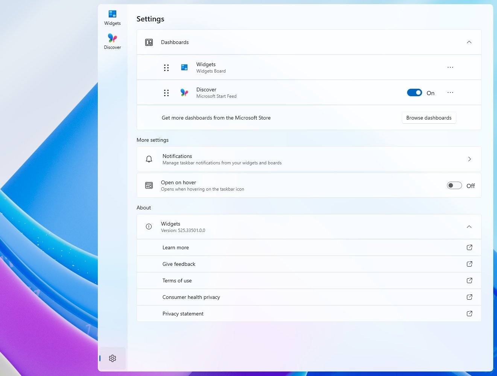This screenshot has width=497, height=376.
Task: Collapse the Dashboards section
Action: (469, 42)
